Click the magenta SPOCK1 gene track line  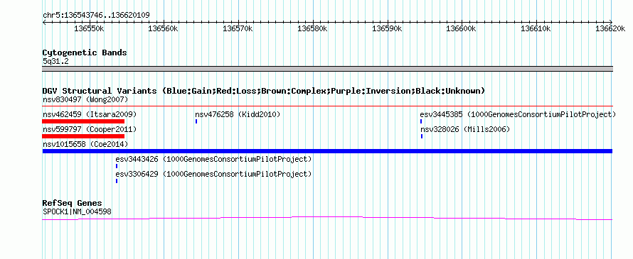(x=327, y=218)
